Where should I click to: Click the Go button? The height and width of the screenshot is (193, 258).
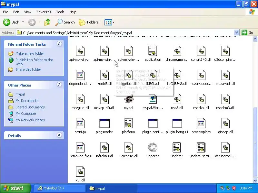tap(247, 32)
